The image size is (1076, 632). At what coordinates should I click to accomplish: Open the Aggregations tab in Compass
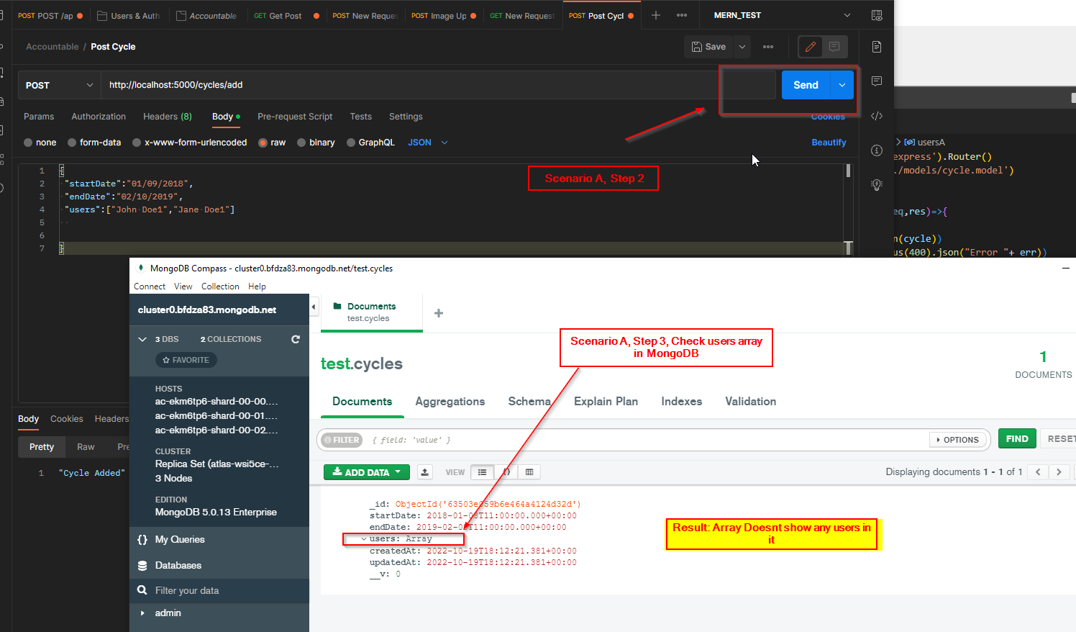point(450,402)
